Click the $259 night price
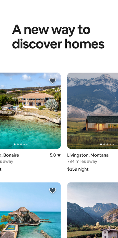This screenshot has width=118, height=238. click(x=78, y=169)
